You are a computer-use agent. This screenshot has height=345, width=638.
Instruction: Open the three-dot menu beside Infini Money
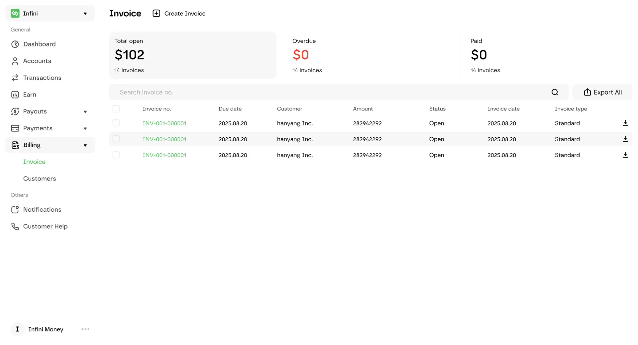pos(85,329)
